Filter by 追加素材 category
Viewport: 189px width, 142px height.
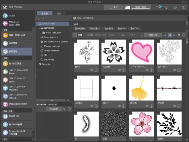109,28
